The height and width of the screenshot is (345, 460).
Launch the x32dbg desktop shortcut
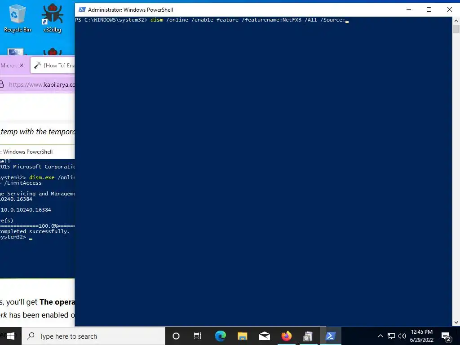[52, 18]
